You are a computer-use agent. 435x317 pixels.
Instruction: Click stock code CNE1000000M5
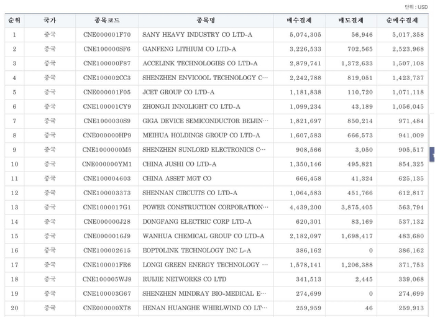[x=107, y=150]
